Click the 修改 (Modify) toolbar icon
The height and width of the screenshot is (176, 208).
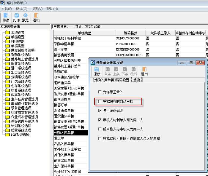pyautogui.click(x=6, y=17)
